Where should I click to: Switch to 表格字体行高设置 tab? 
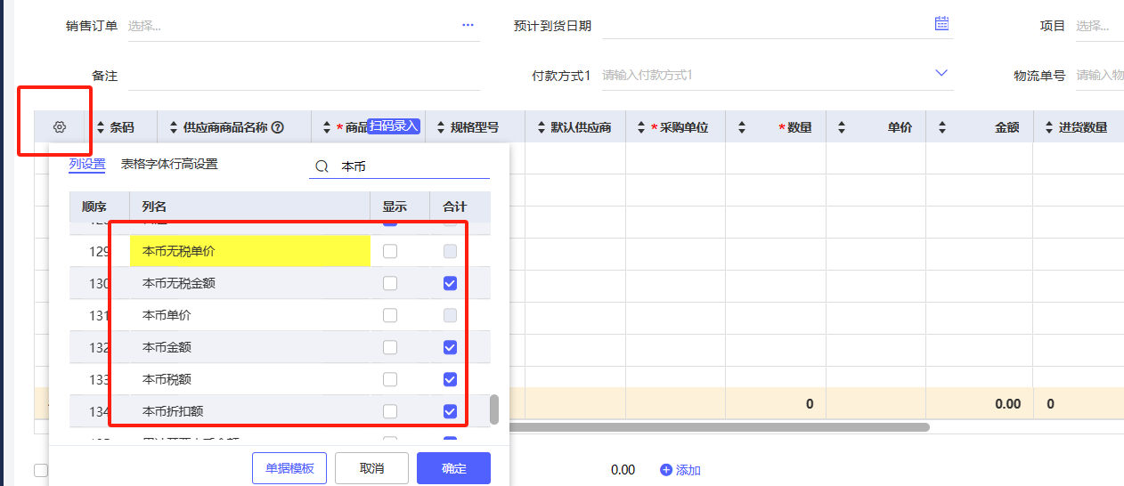pos(169,164)
